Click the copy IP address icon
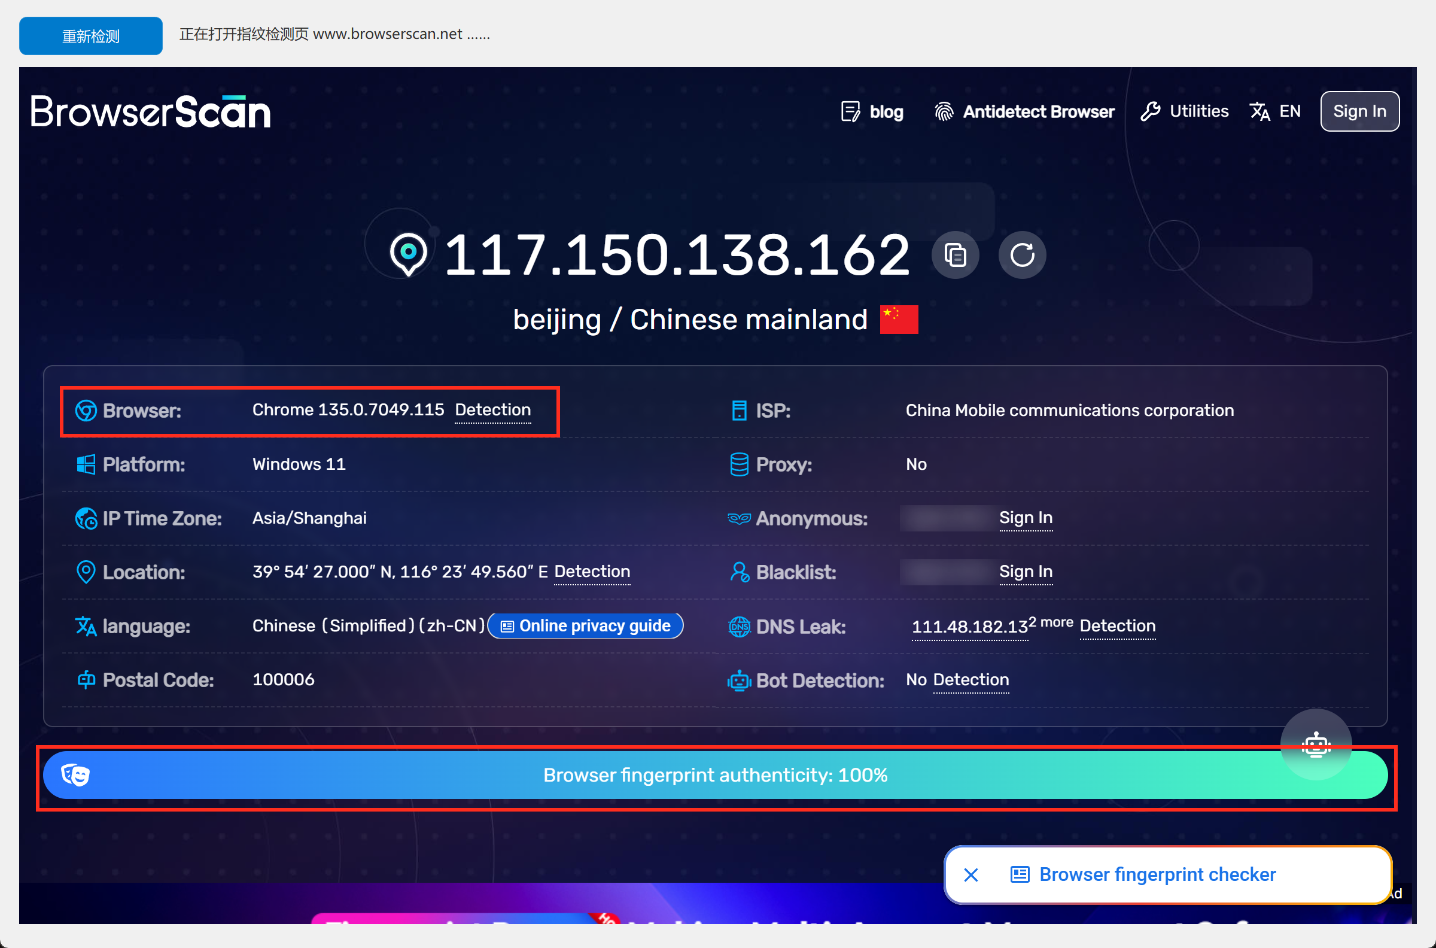This screenshot has width=1436, height=948. pos(955,255)
